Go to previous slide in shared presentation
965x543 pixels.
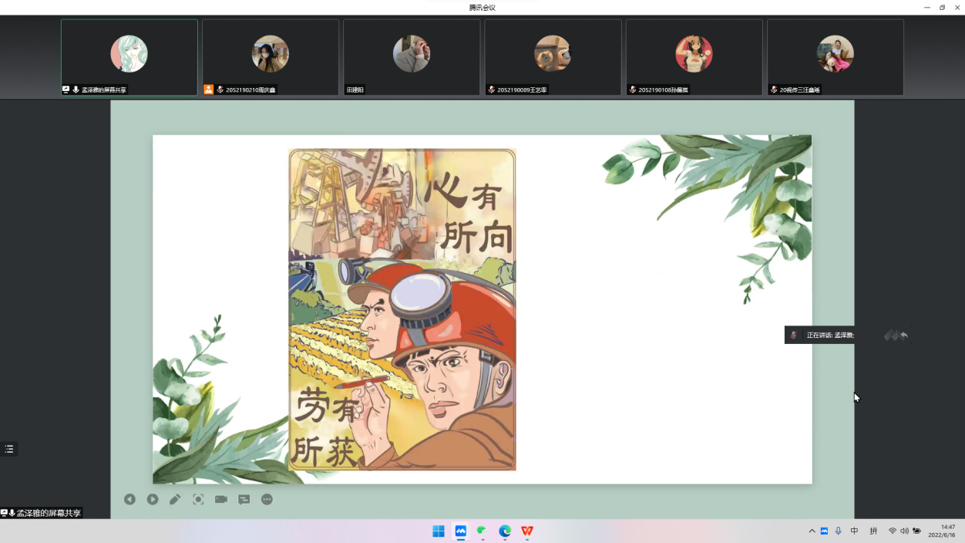(x=129, y=499)
